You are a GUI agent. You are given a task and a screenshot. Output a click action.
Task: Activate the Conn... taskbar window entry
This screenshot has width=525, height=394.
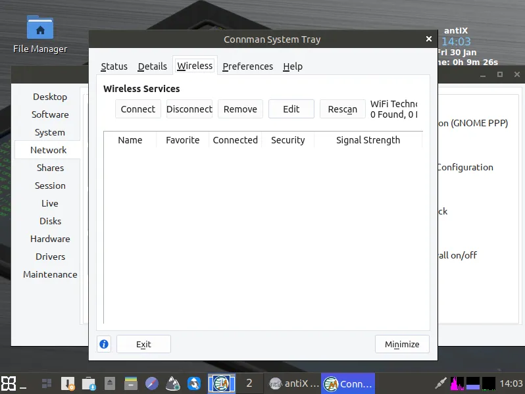click(348, 383)
